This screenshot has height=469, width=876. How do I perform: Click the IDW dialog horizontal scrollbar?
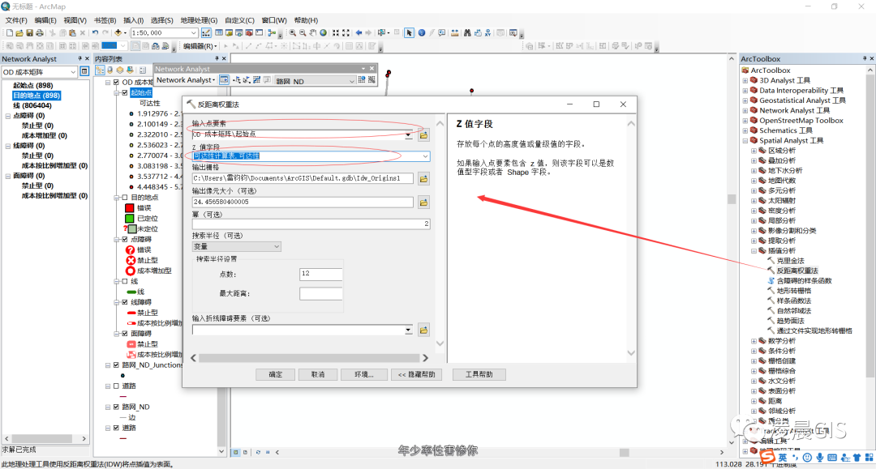point(309,358)
